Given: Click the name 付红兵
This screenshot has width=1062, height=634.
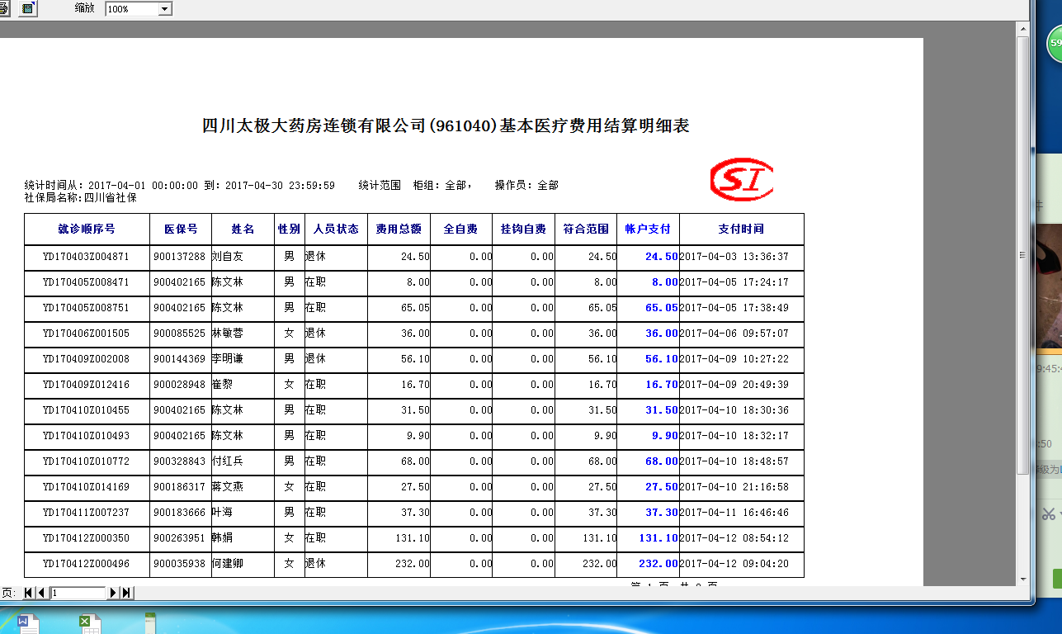Looking at the screenshot, I should pos(228,461).
